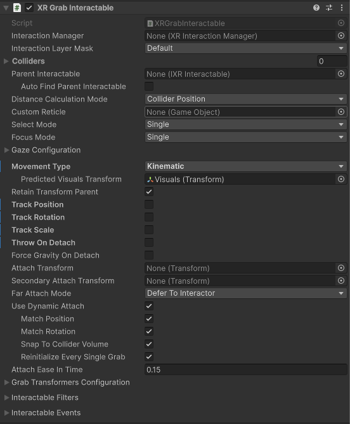Image resolution: width=350 pixels, height=424 pixels.
Task: Expand the Colliders list
Action: tap(6, 61)
